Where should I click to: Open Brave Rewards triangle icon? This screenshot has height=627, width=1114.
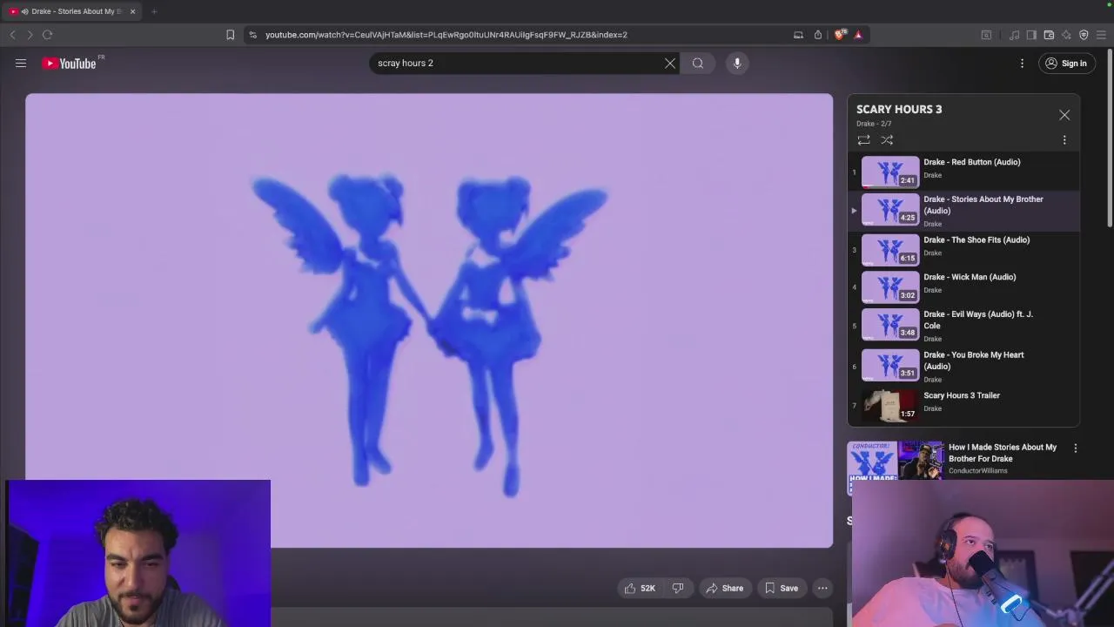point(858,35)
